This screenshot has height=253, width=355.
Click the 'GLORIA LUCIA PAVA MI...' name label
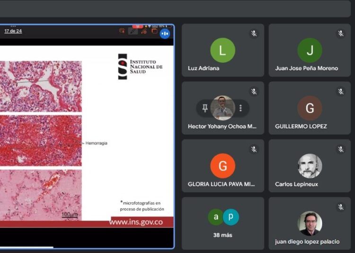(x=221, y=184)
